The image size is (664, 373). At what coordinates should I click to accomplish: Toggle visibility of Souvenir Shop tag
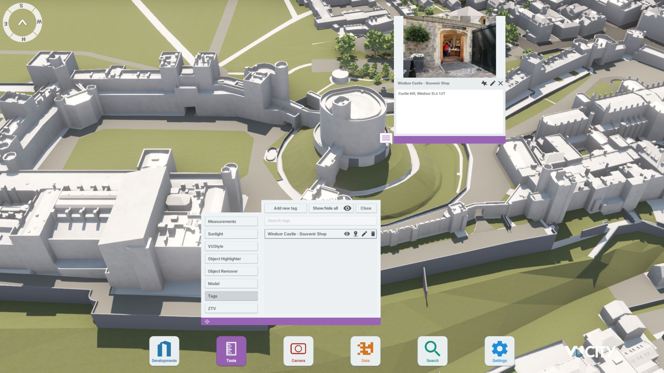(347, 234)
